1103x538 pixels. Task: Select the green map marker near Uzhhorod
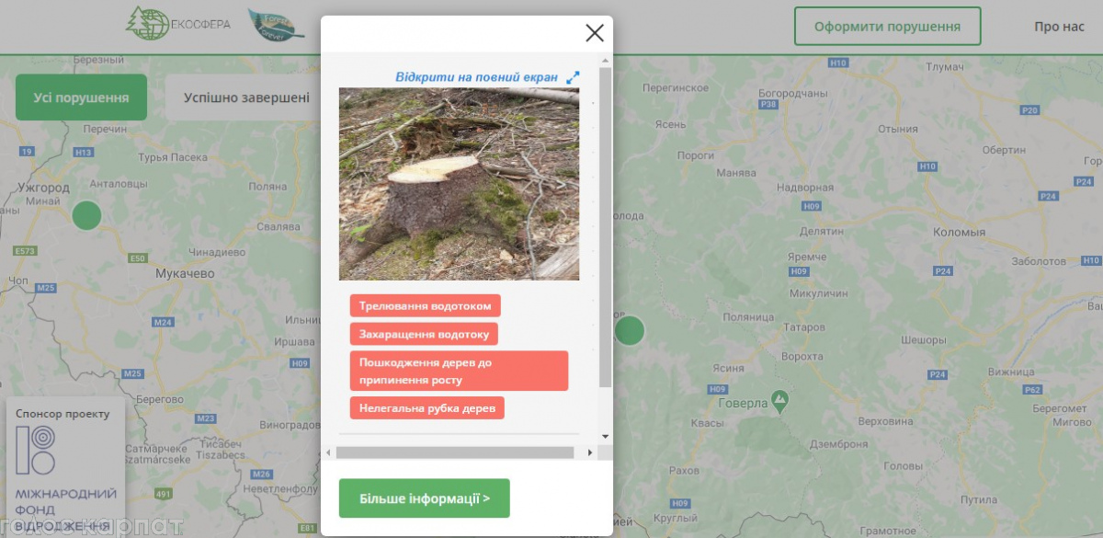click(x=87, y=215)
